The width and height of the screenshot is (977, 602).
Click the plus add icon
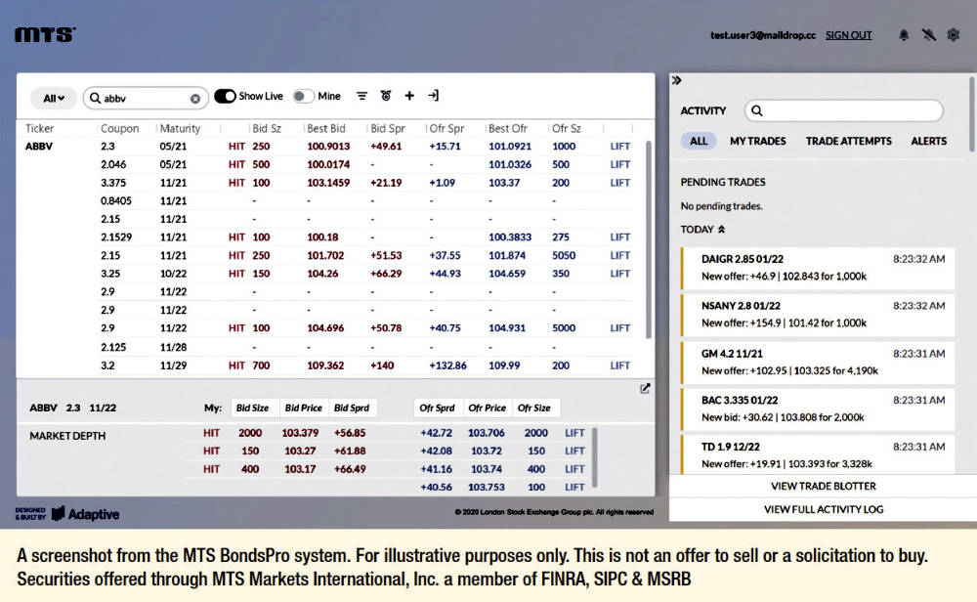[x=409, y=96]
